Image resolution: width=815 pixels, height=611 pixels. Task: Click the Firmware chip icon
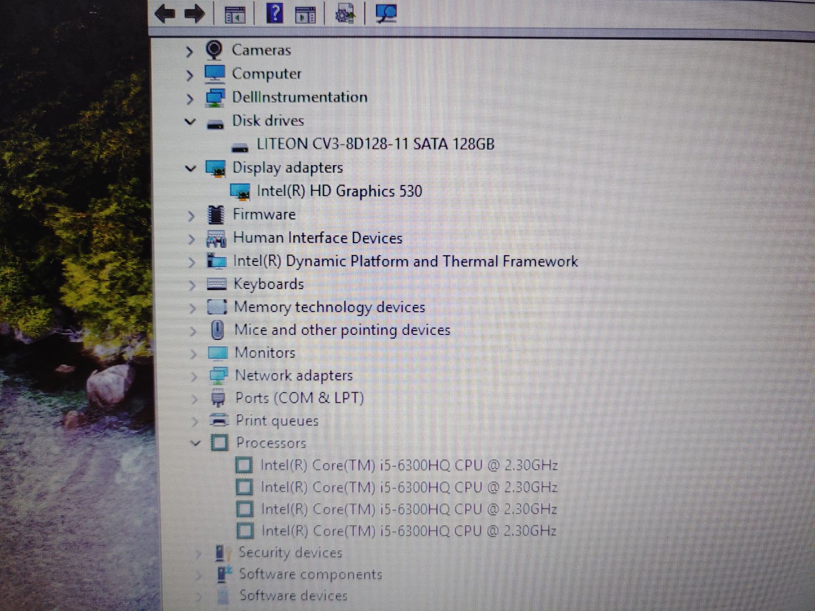pos(215,215)
